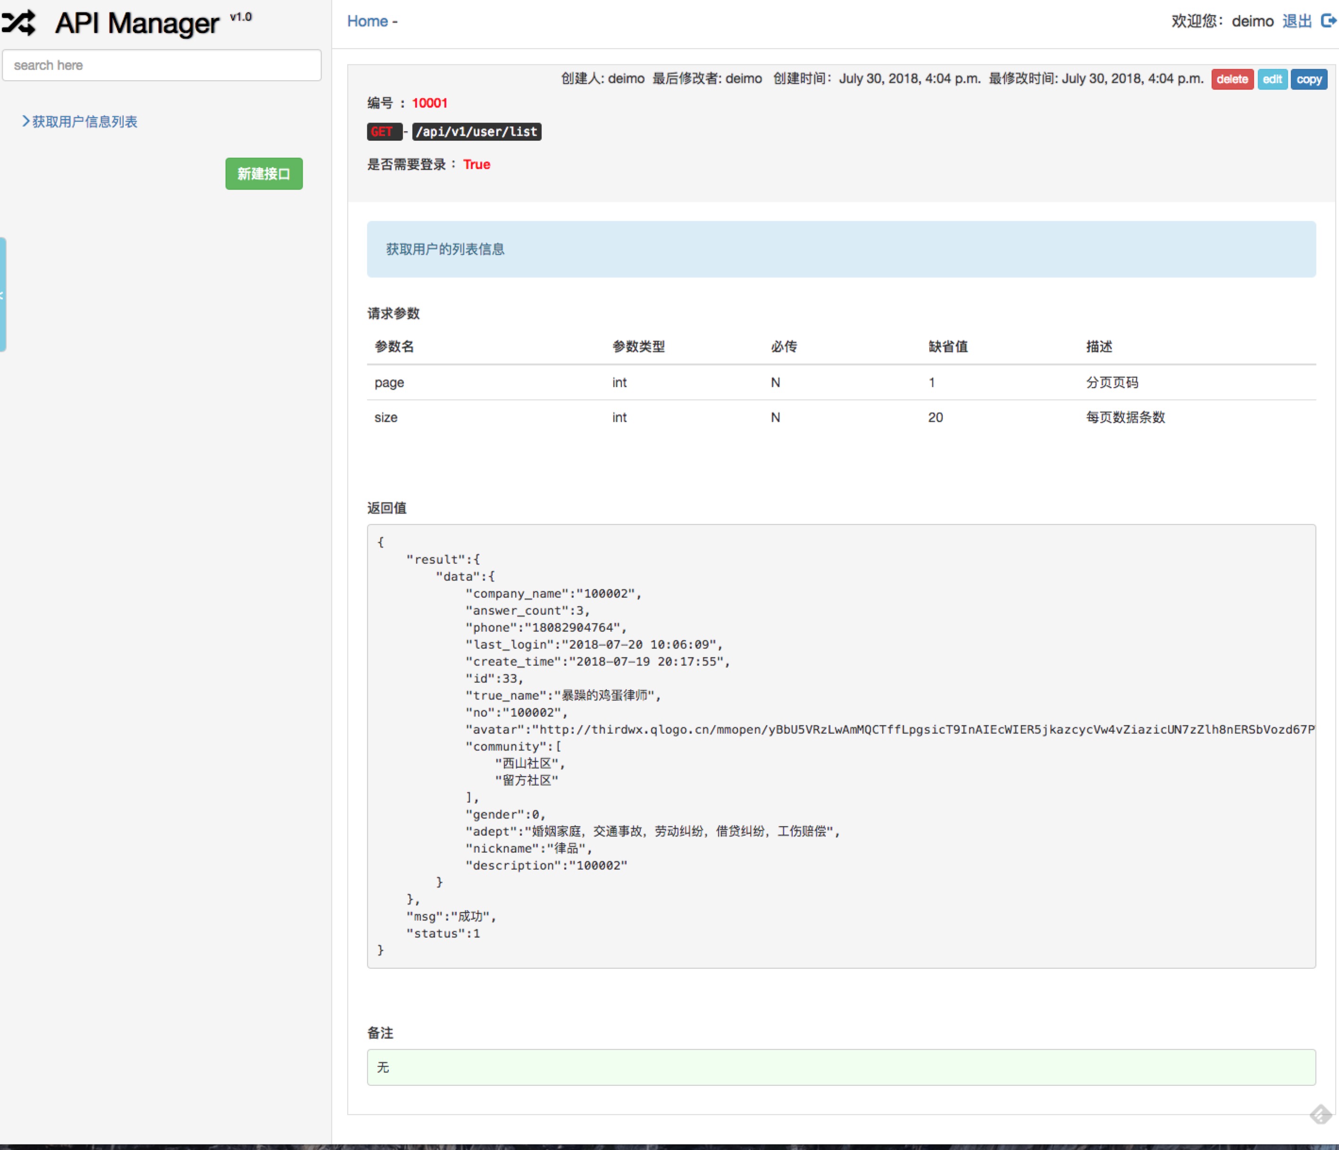
Task: Click the 返回值 section heading
Action: (x=386, y=508)
